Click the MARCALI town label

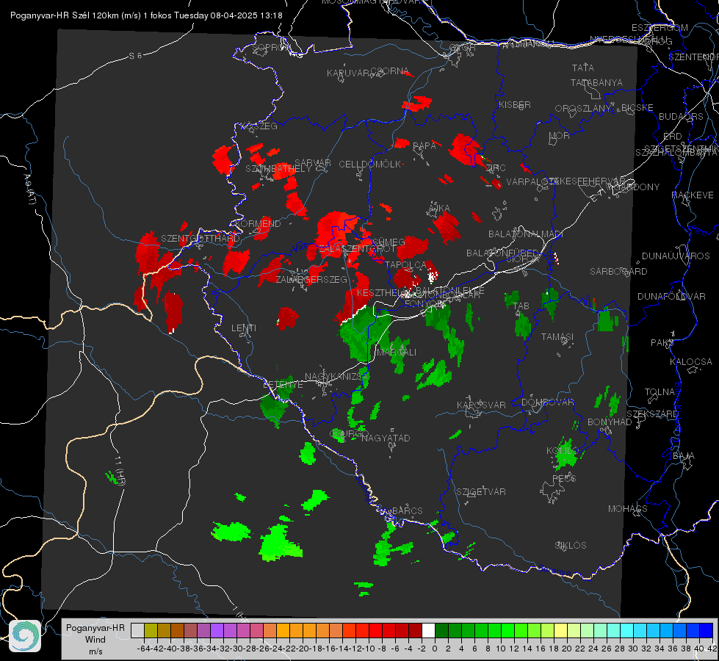[396, 353]
